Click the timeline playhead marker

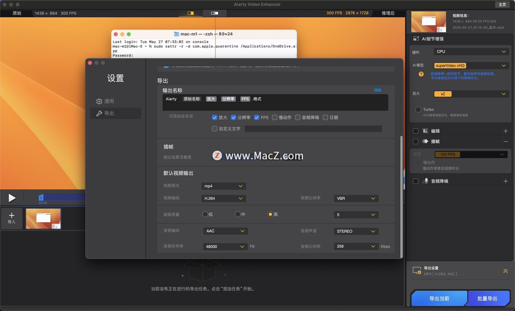tap(41, 198)
